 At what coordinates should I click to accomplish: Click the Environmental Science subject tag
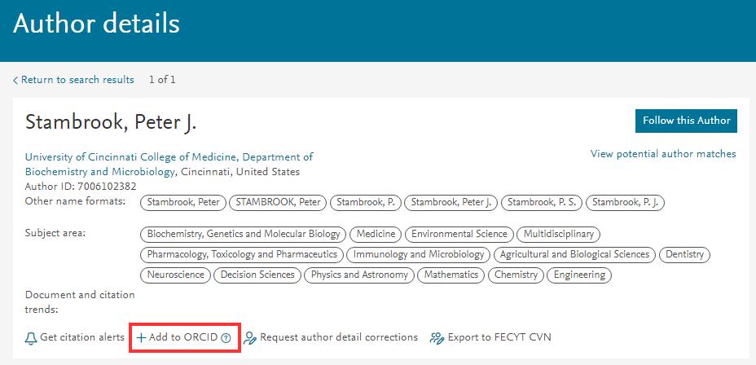pyautogui.click(x=460, y=234)
